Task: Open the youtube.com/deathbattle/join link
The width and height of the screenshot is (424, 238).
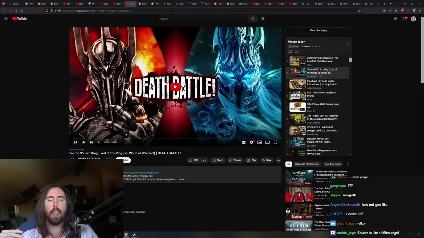Action: click(x=141, y=173)
